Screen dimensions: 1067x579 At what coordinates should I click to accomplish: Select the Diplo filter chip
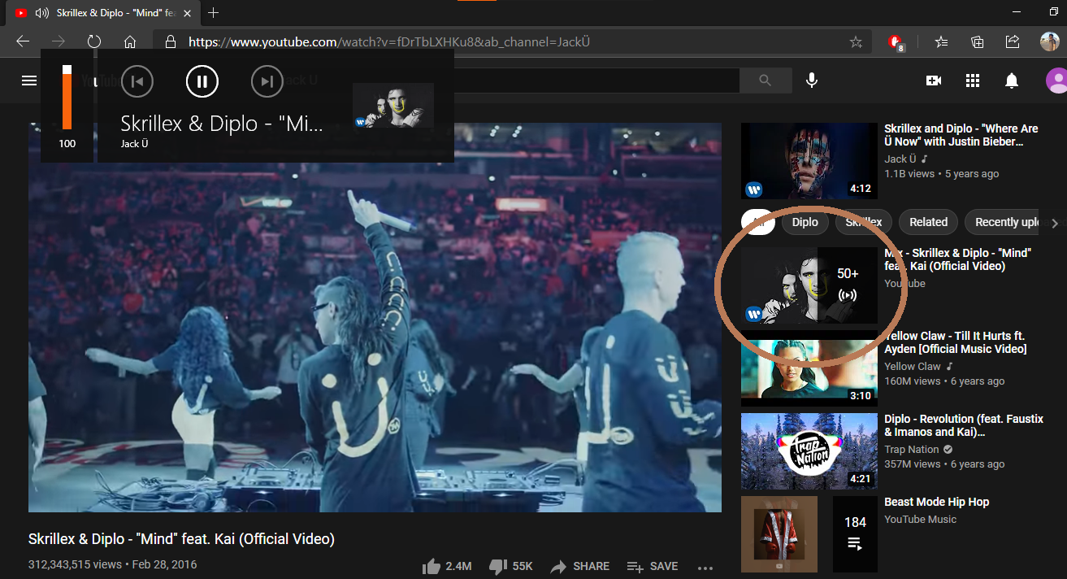tap(805, 222)
